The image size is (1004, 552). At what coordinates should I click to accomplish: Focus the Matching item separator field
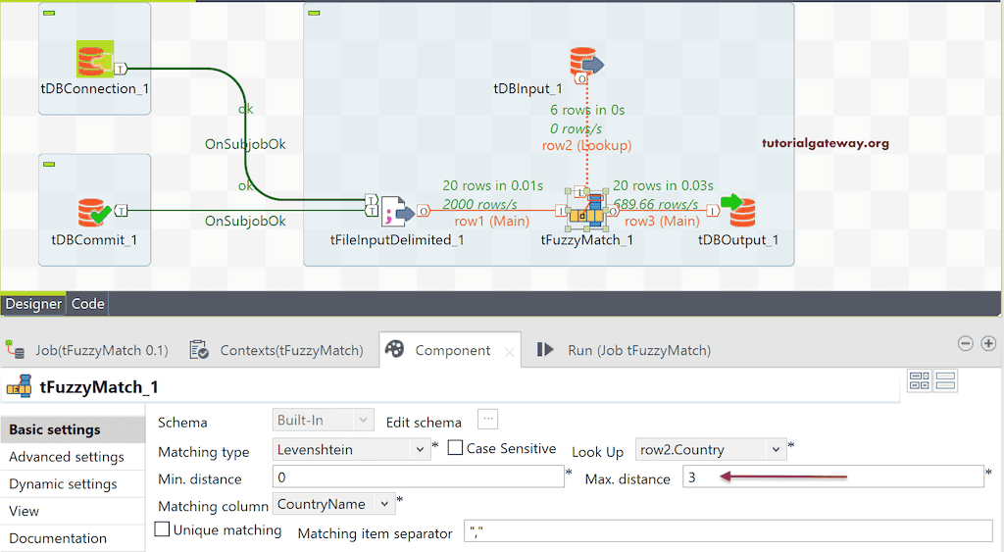pos(728,530)
